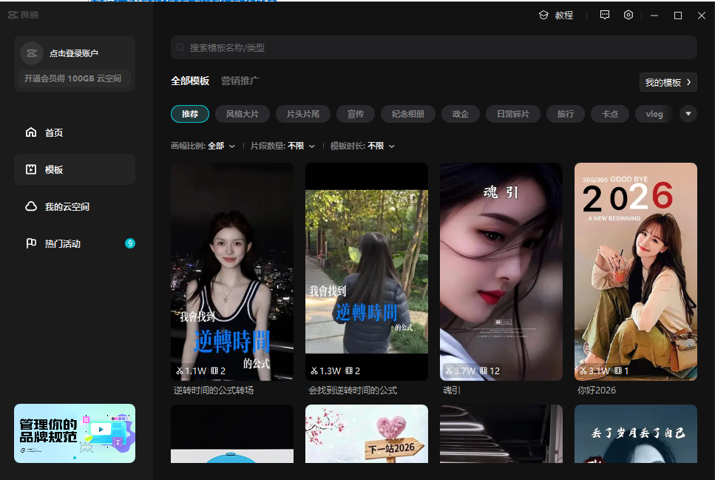This screenshot has width=715, height=480.
Task: Click the login avatar icon 点击登录账户
Action: coord(31,53)
